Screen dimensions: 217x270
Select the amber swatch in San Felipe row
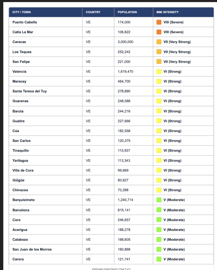pos(159,62)
